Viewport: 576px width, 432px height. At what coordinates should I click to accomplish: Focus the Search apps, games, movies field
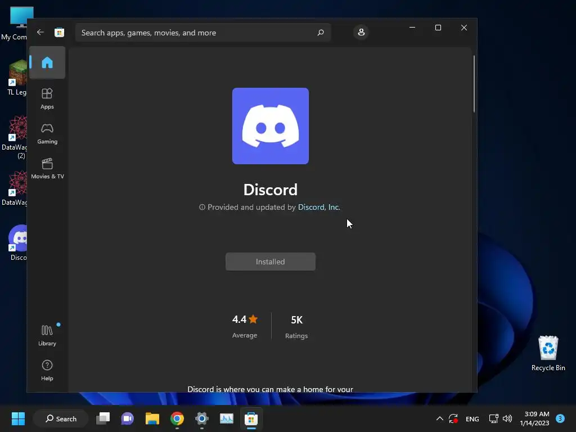click(203, 33)
